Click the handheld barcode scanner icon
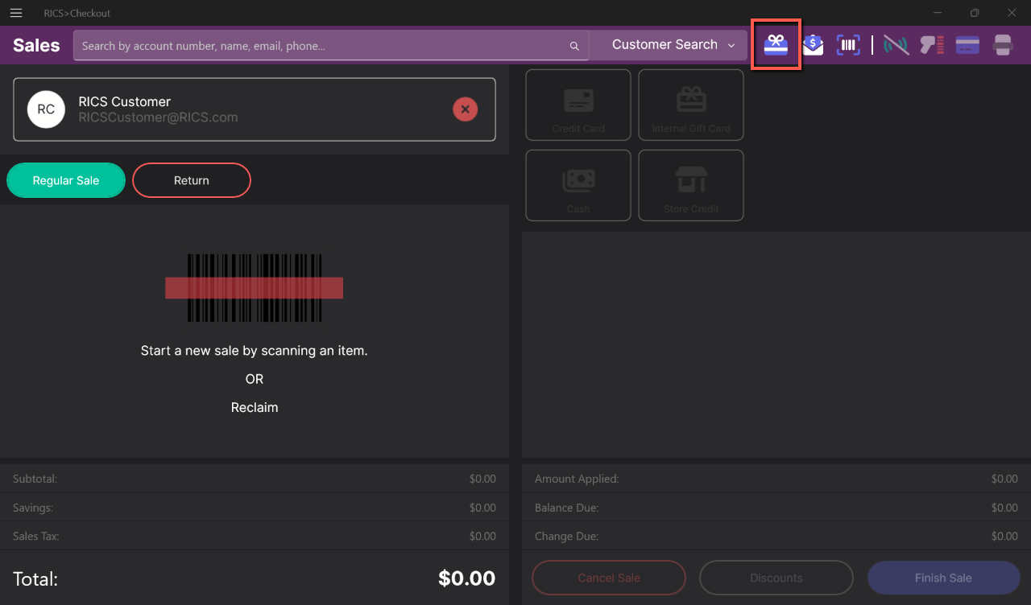 932,45
